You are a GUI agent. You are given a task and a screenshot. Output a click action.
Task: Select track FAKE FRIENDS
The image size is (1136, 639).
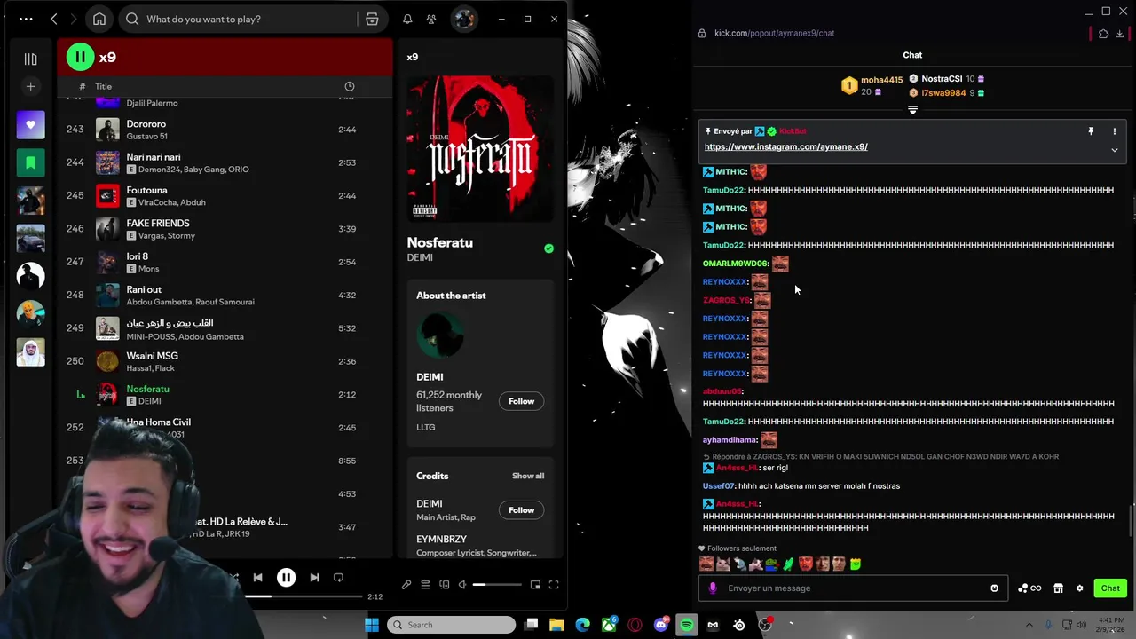pyautogui.click(x=225, y=229)
